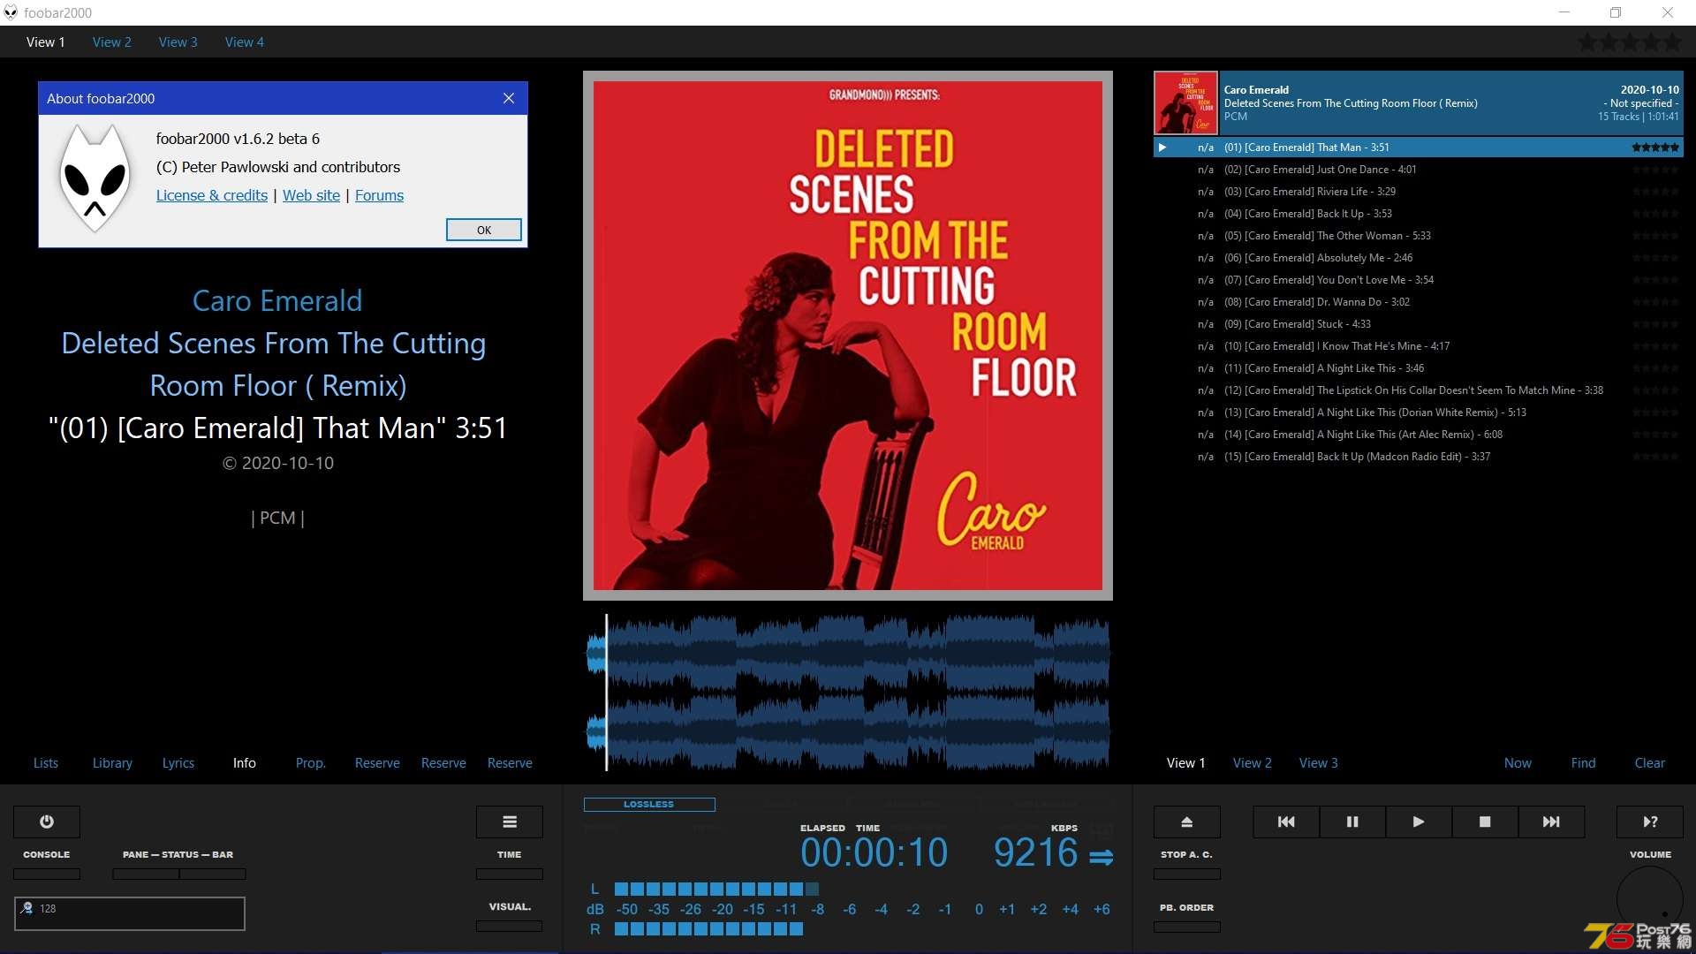Viewport: 1696px width, 954px height.
Task: Open the hamburger menu button above Time
Action: (x=510, y=821)
